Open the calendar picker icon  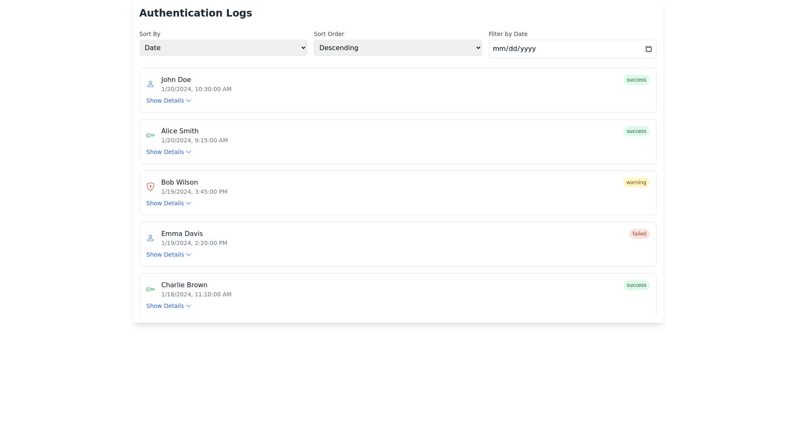click(x=648, y=49)
